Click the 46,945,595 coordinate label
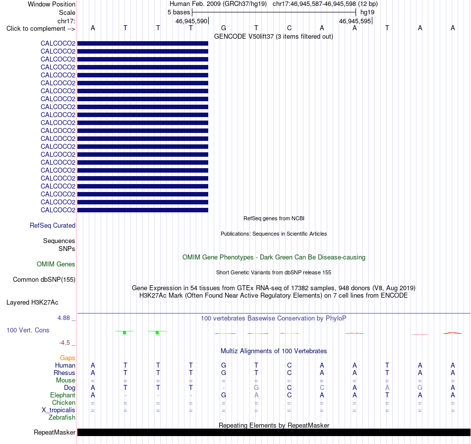471x444 pixels. click(355, 21)
